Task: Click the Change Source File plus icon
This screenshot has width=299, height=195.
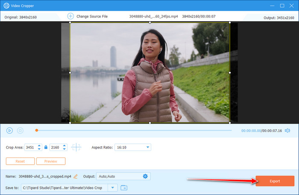Action: 70,16
